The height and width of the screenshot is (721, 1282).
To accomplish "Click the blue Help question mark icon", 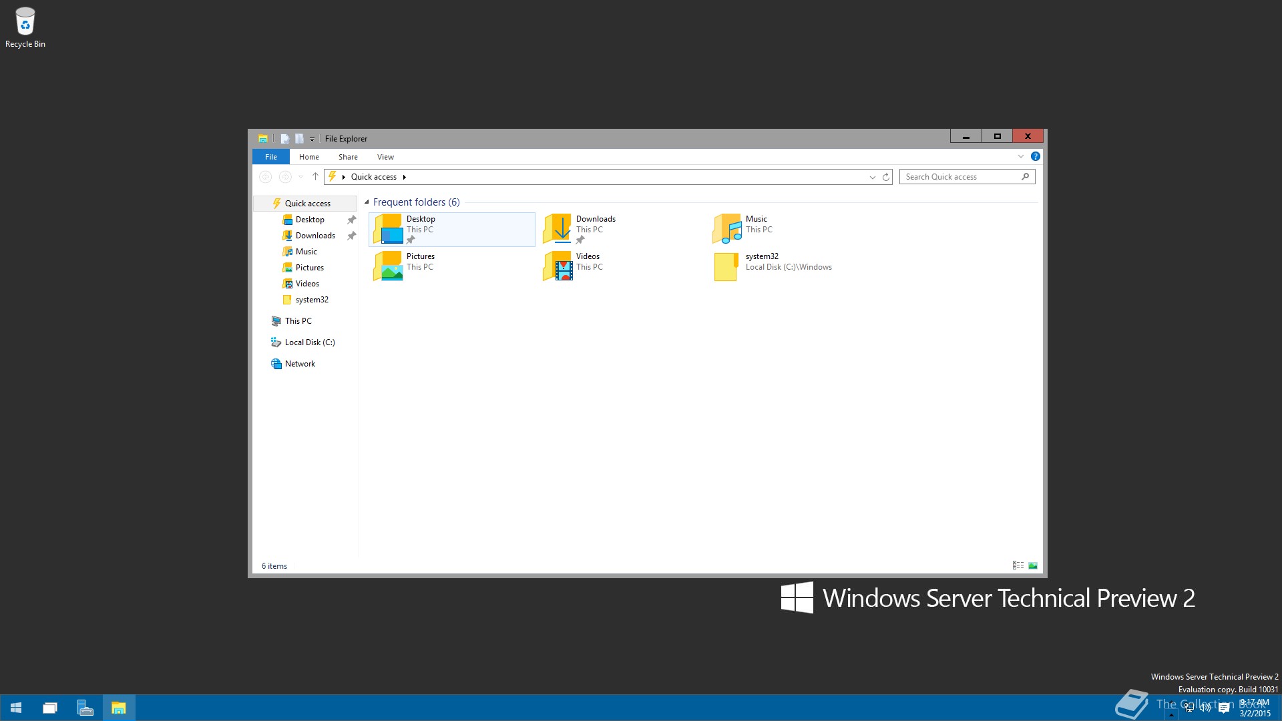I will pos(1035,156).
